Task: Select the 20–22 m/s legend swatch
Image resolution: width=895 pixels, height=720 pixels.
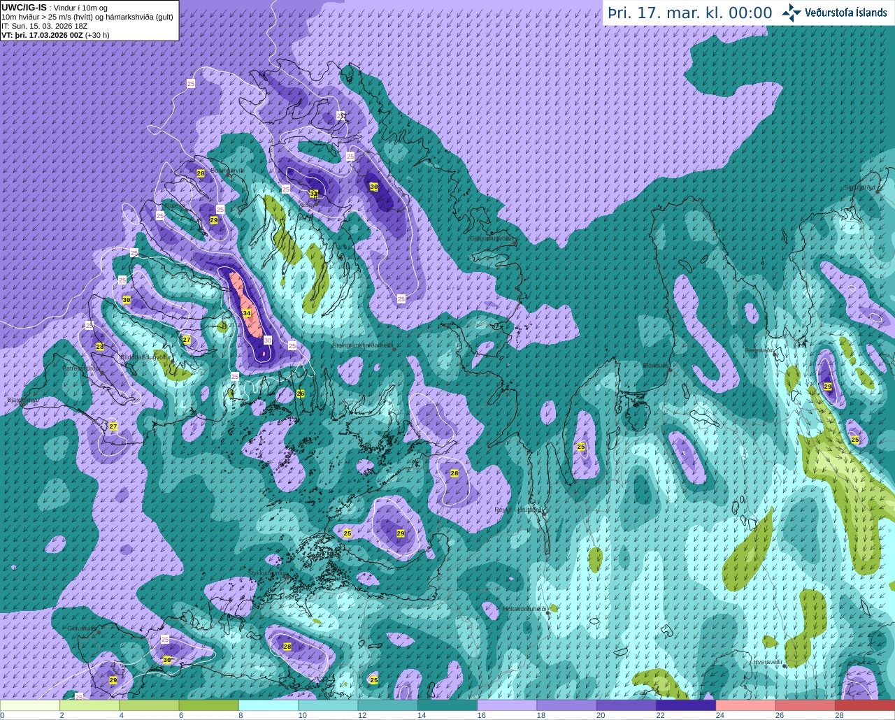Action: click(x=626, y=705)
